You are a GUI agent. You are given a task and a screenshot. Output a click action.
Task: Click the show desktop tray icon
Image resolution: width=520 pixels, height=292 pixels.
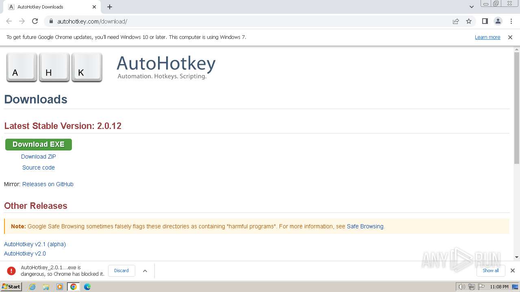coord(516,287)
